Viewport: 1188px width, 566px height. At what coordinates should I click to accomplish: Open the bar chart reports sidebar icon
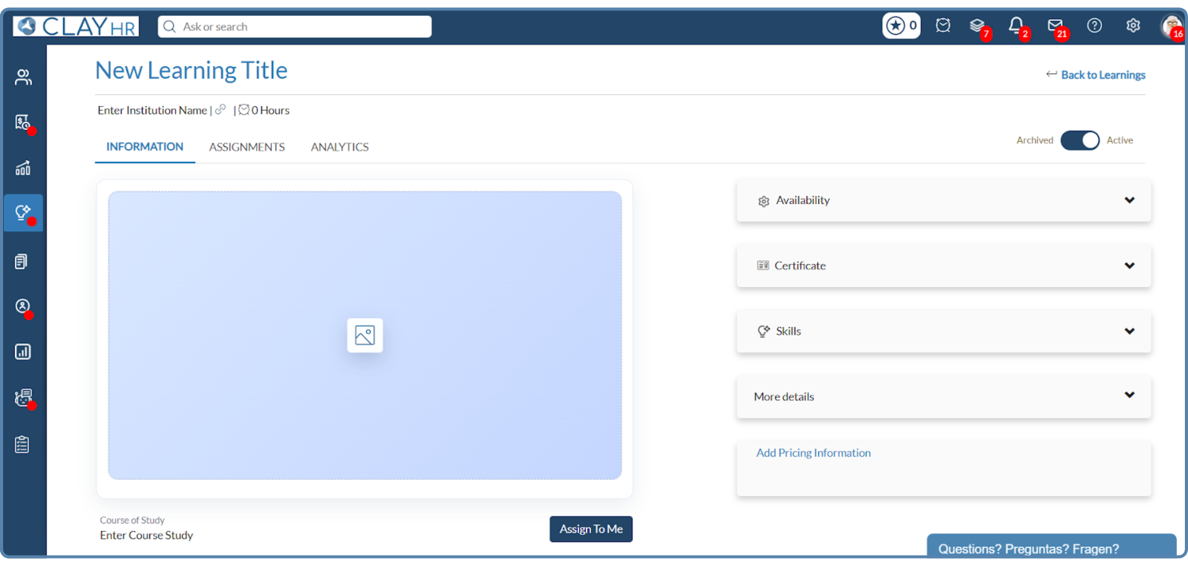click(23, 352)
